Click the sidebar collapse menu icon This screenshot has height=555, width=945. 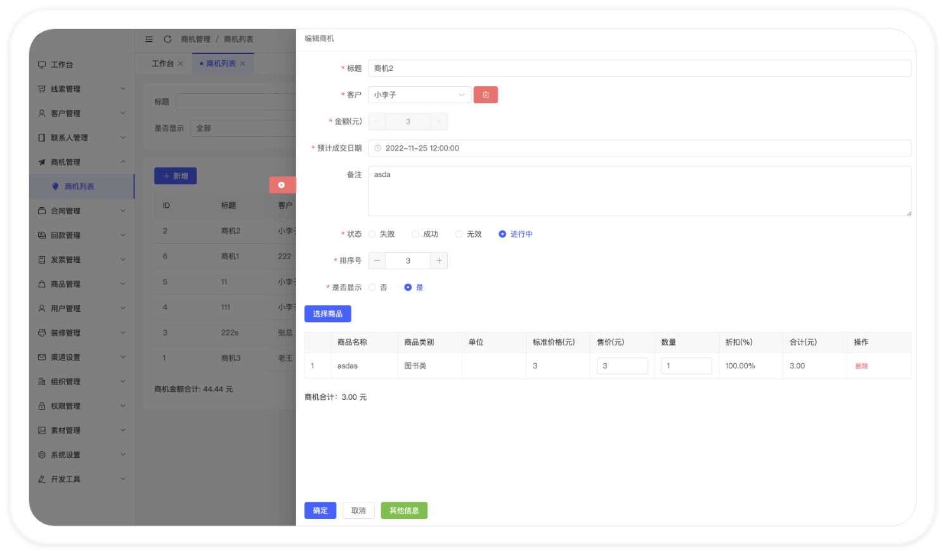click(x=149, y=39)
